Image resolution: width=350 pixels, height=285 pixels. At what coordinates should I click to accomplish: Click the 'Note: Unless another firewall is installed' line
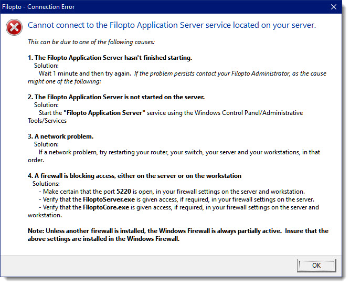coord(178,231)
